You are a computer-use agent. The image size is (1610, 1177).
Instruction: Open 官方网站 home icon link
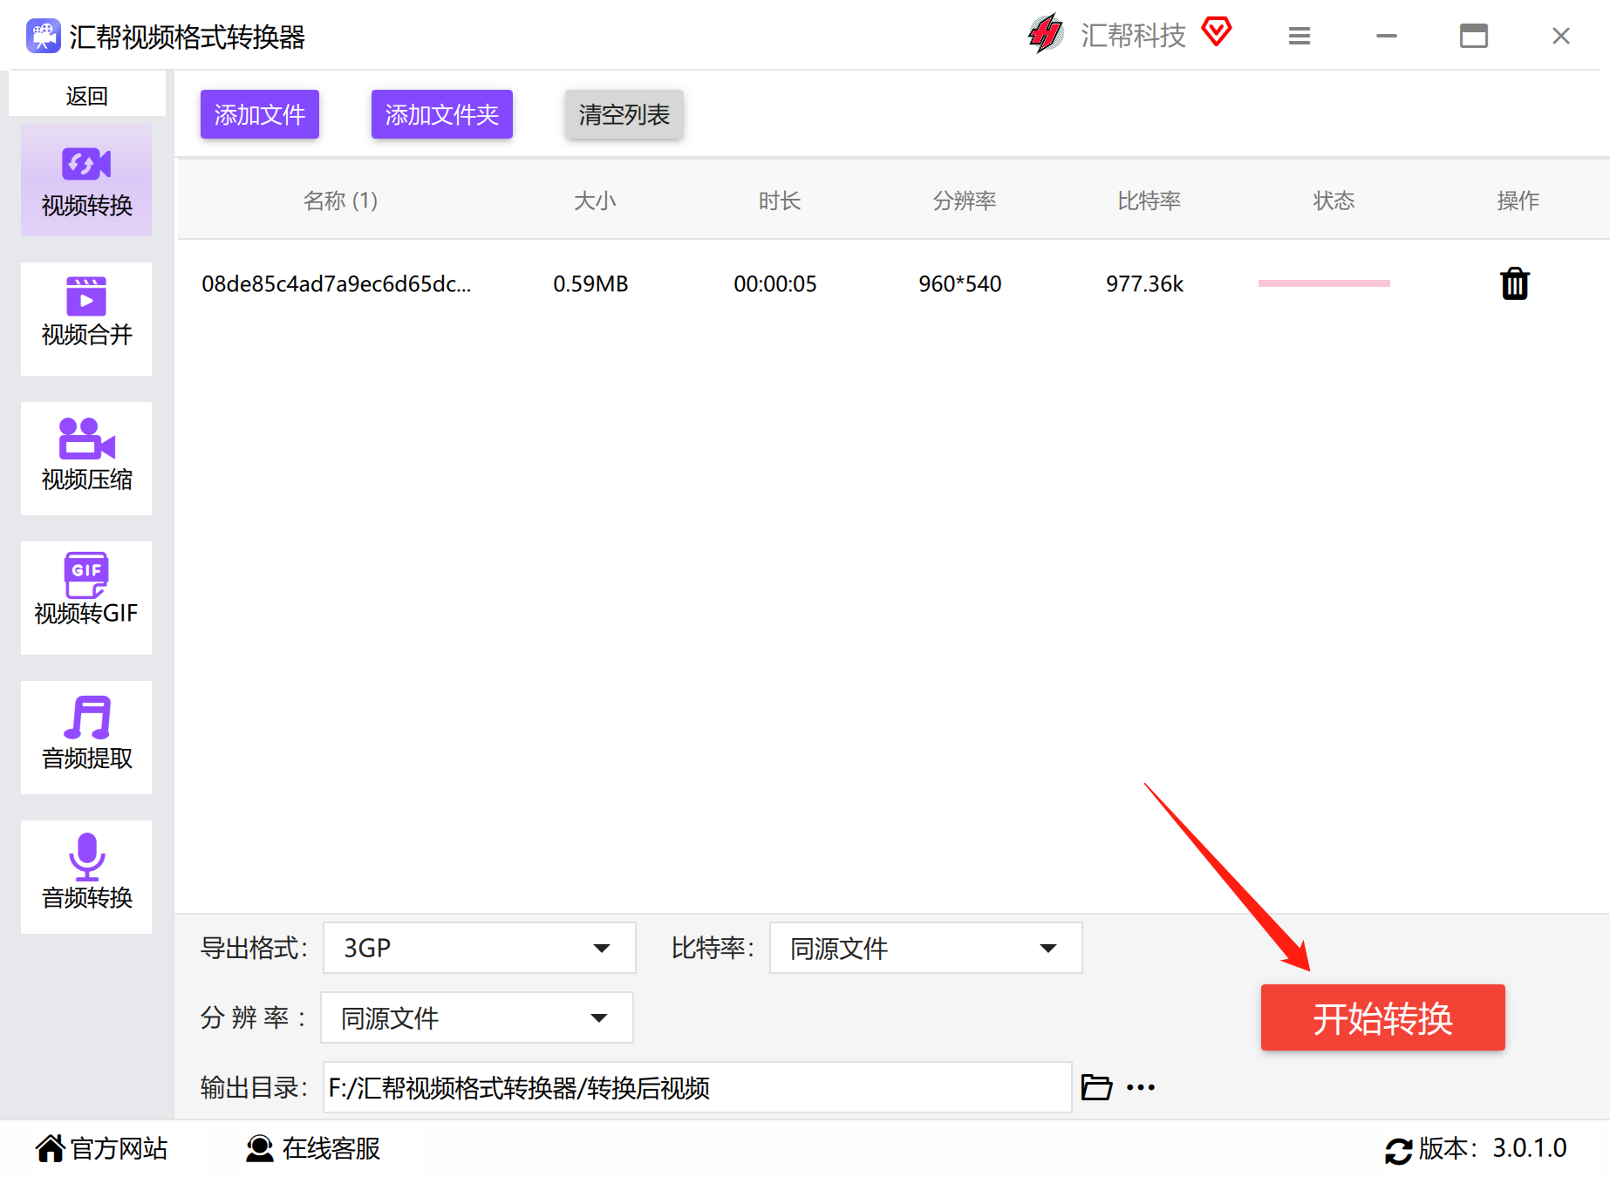(51, 1148)
